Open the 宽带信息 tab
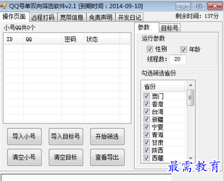 (x=72, y=17)
